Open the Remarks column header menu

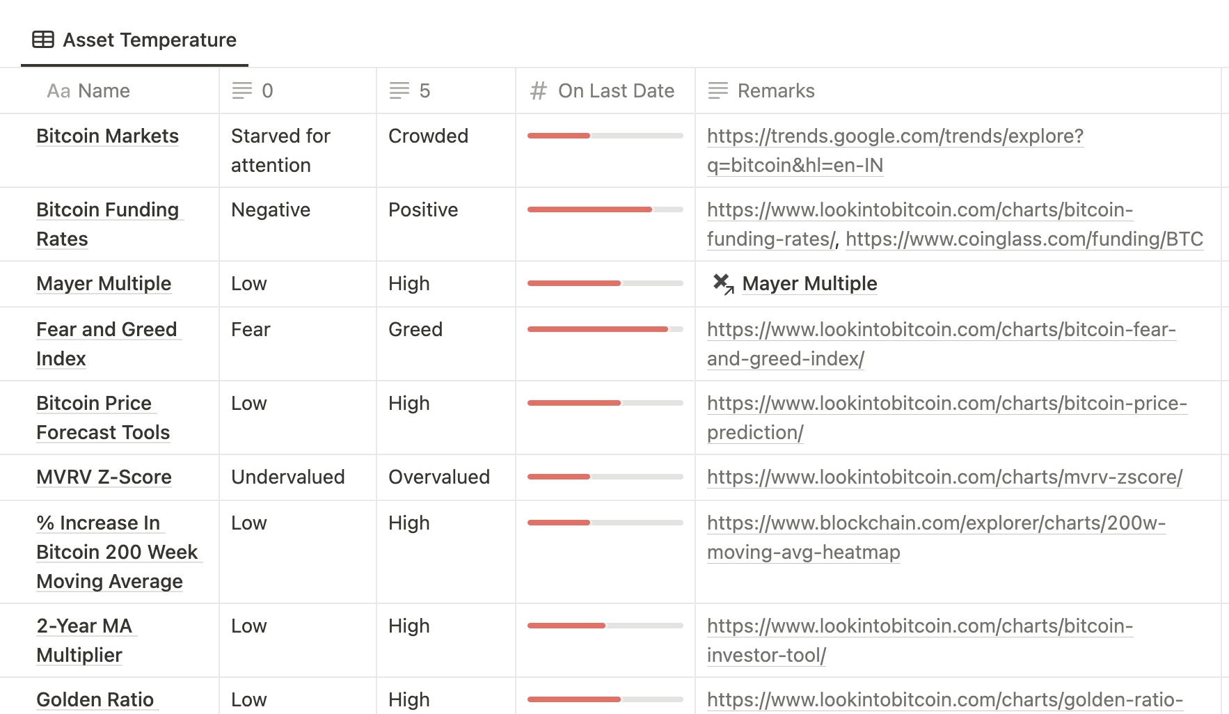pos(775,91)
